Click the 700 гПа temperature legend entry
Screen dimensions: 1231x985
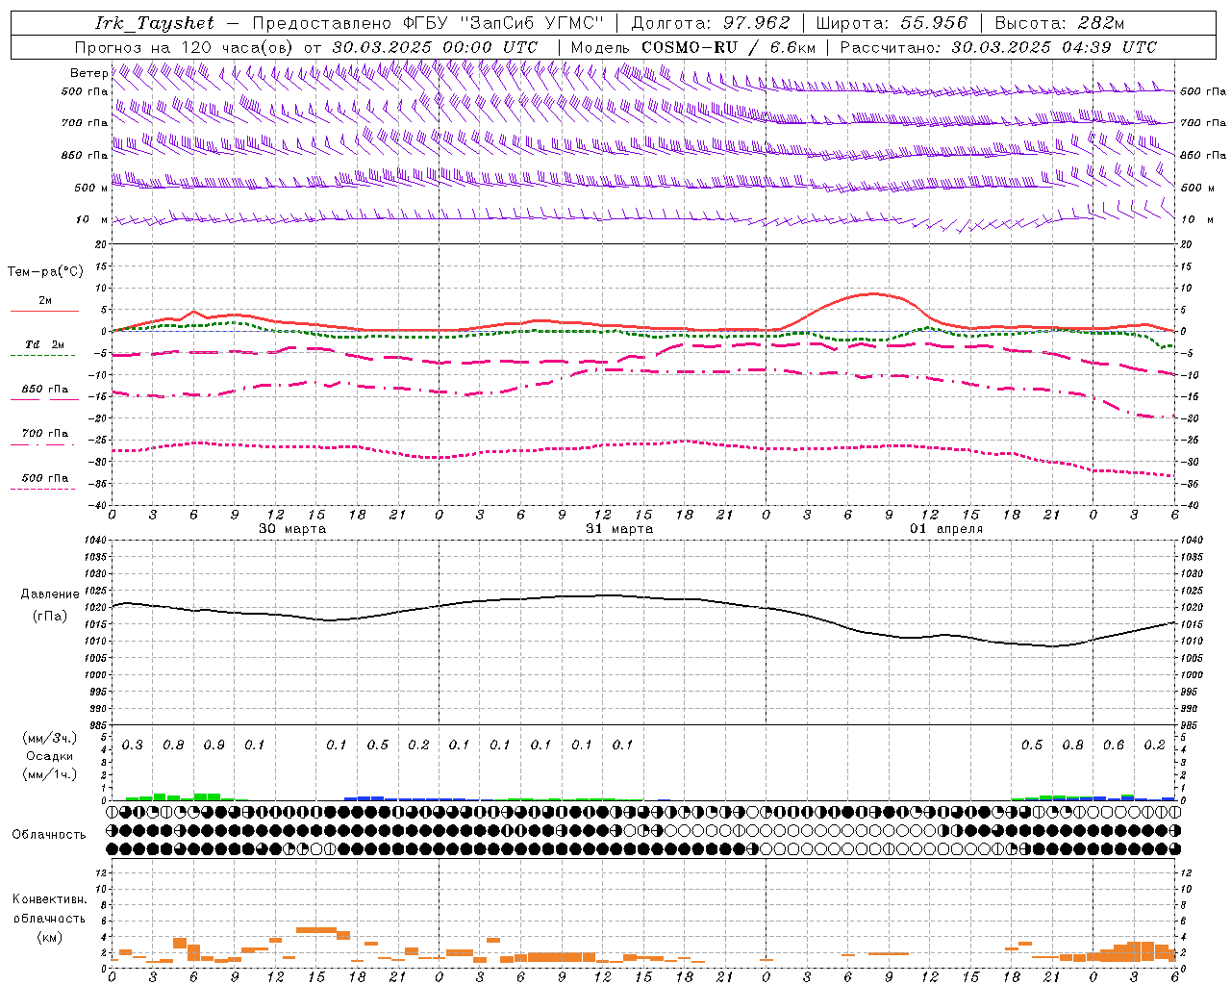[x=44, y=434]
